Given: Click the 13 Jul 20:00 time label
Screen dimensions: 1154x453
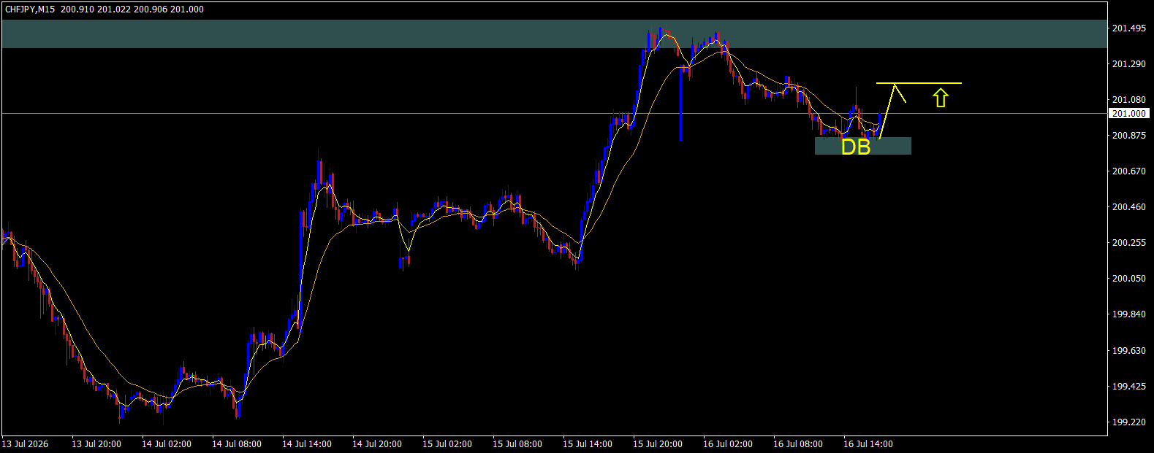Looking at the screenshot, I should (96, 444).
